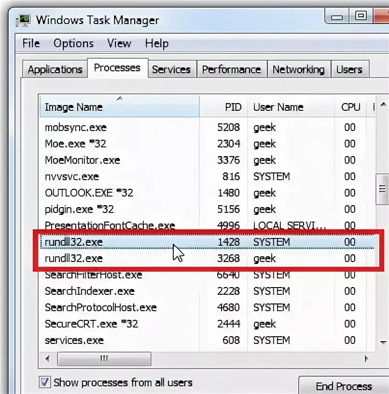Select the services.exe process
This screenshot has height=394, width=389.
(207, 340)
